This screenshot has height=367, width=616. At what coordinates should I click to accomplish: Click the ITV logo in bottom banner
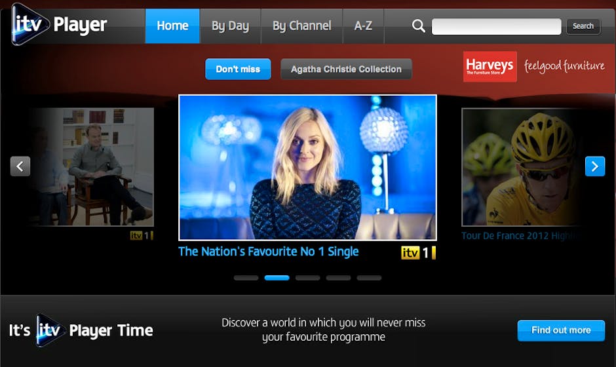51,330
